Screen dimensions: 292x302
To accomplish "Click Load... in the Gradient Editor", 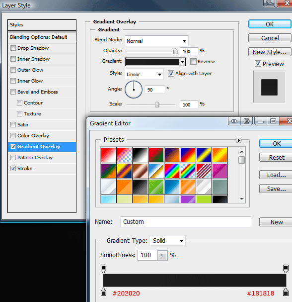I will tap(276, 175).
